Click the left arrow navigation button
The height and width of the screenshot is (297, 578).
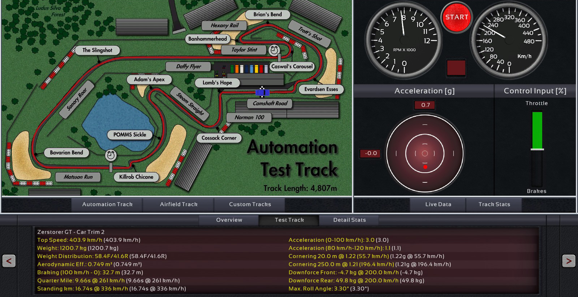(x=9, y=261)
